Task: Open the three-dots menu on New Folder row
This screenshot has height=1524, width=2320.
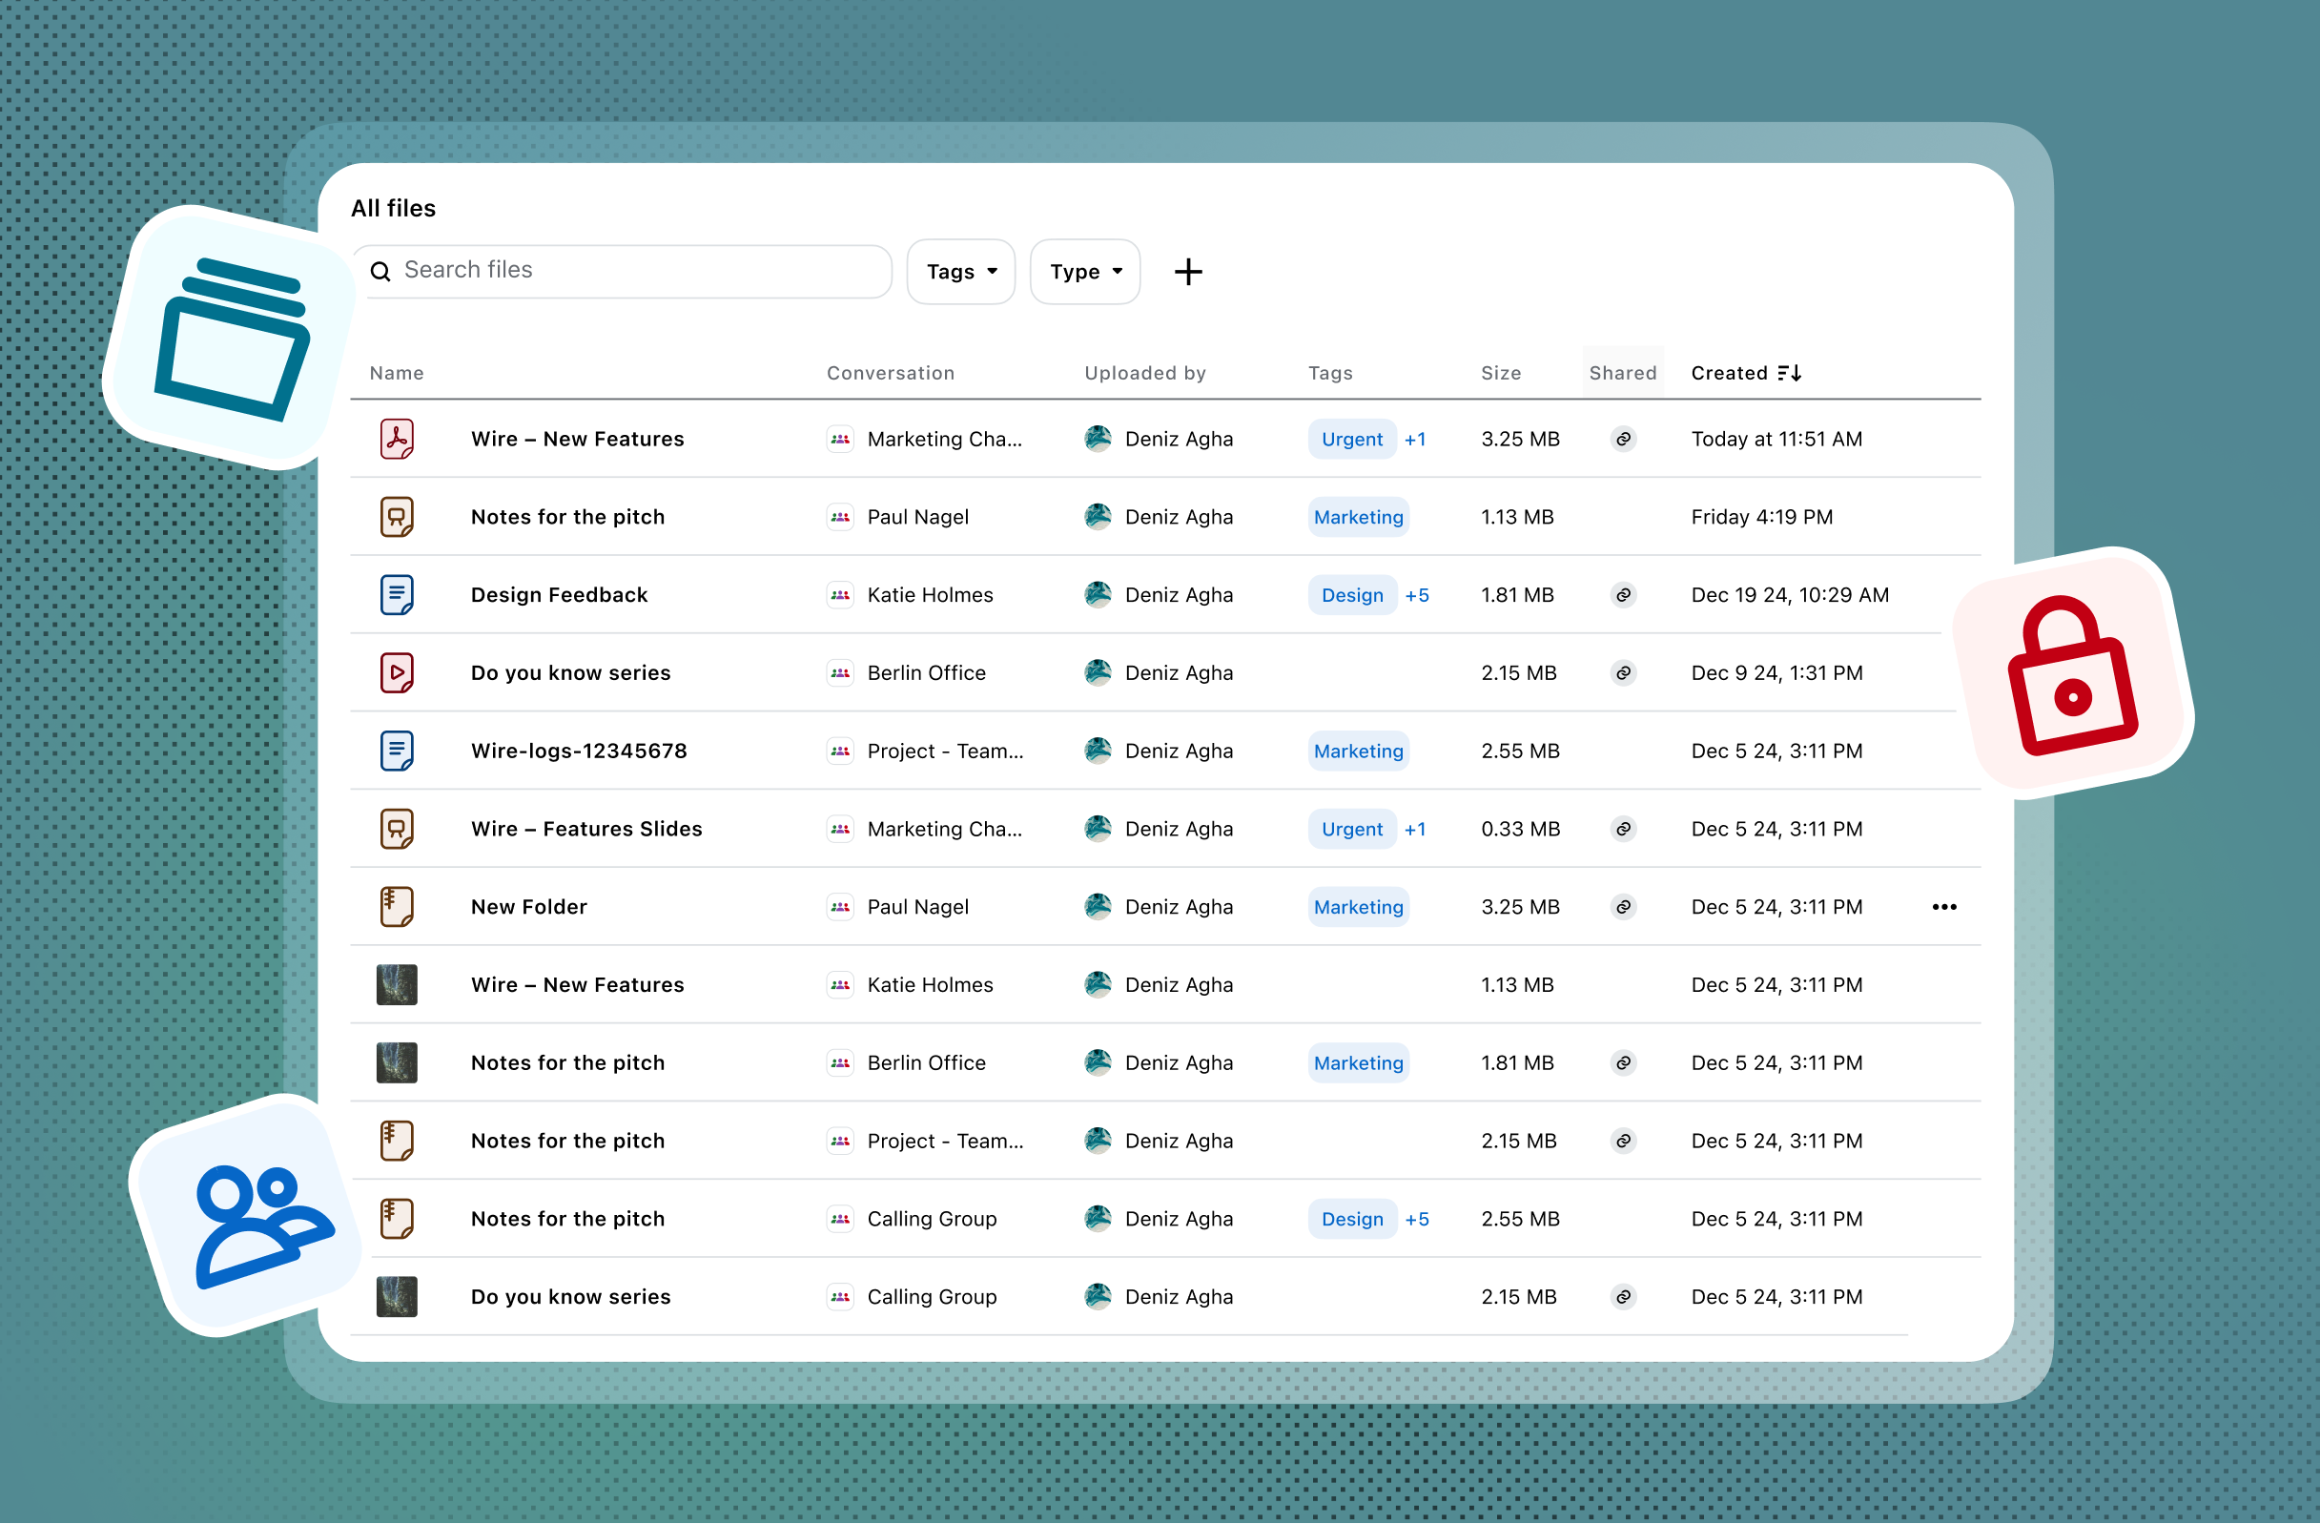Action: pyautogui.click(x=1943, y=907)
